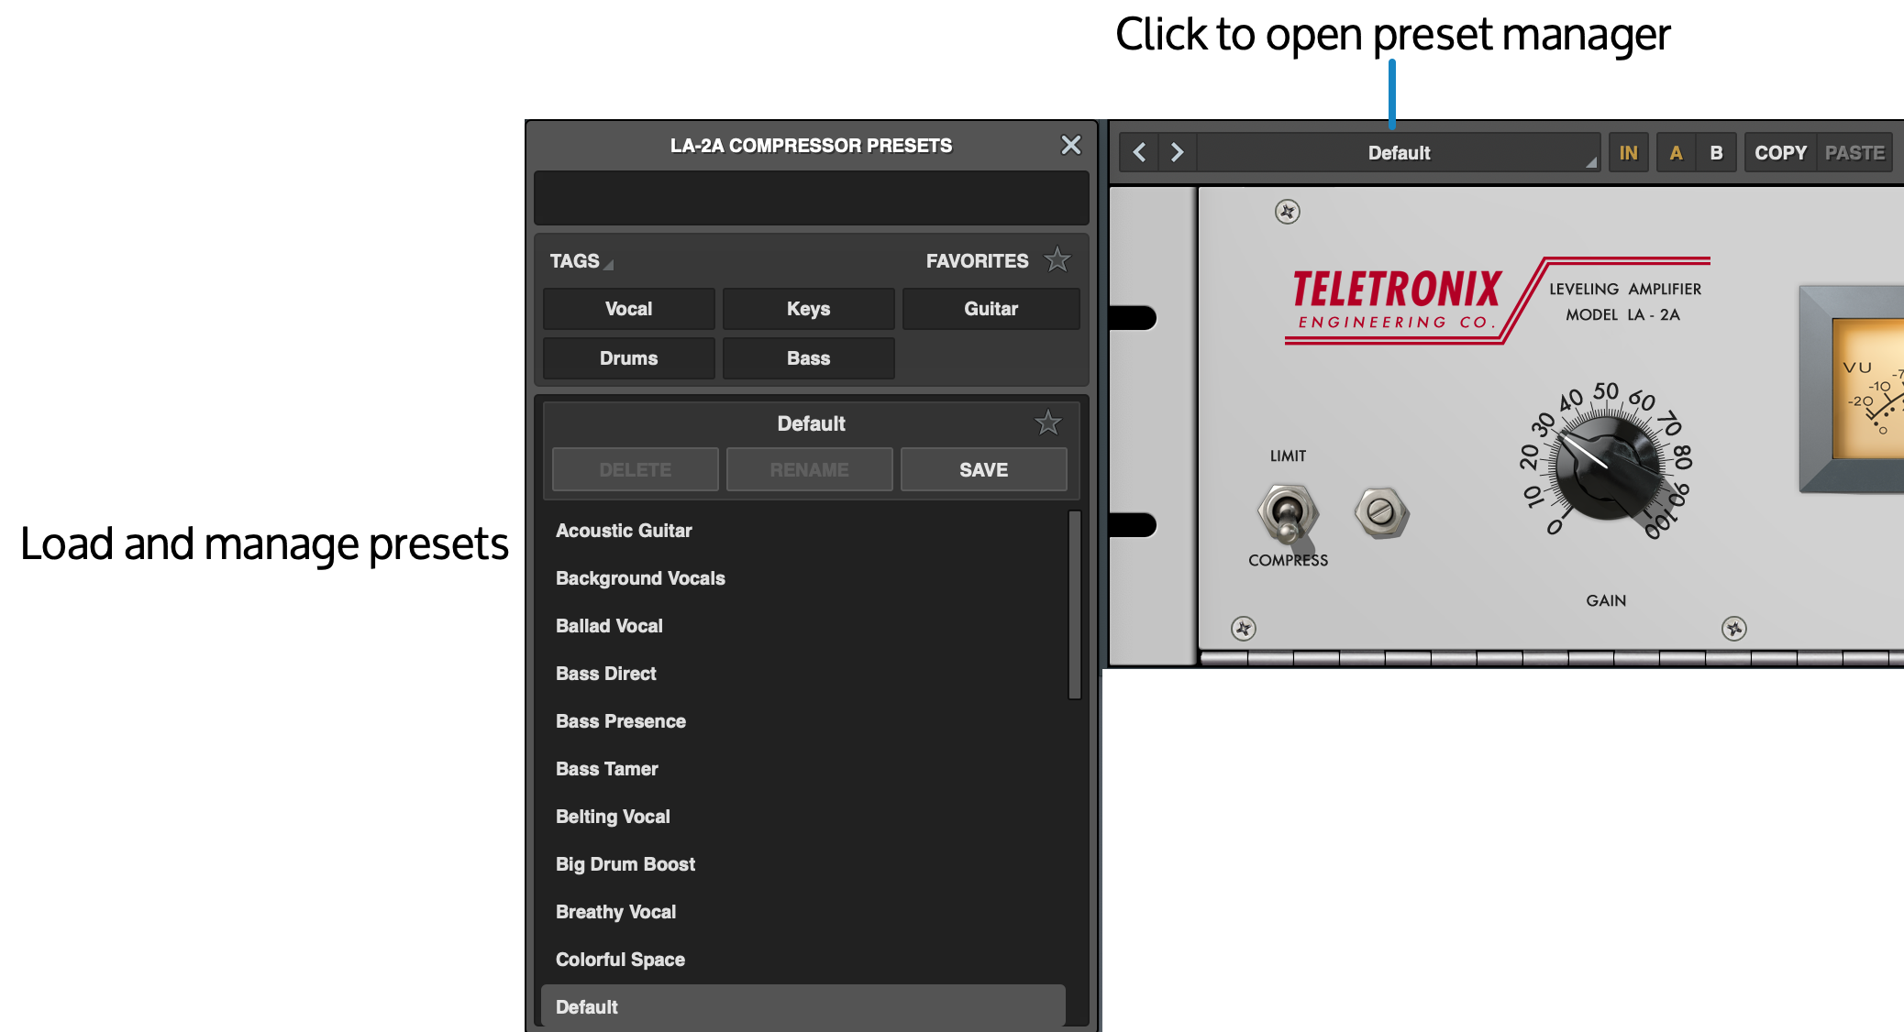Select setting A

1676,152
